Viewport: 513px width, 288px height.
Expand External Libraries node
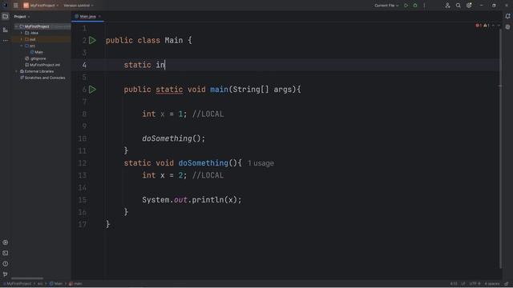(x=16, y=71)
